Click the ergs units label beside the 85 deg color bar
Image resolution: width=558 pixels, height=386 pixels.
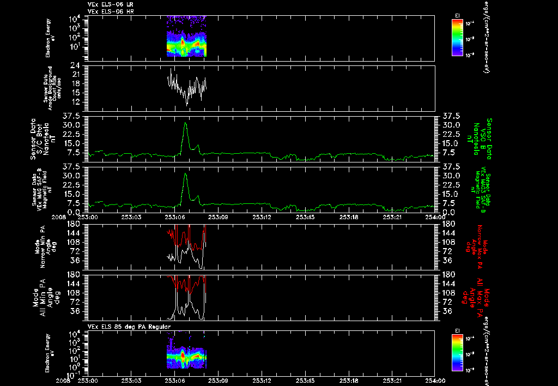click(486, 351)
